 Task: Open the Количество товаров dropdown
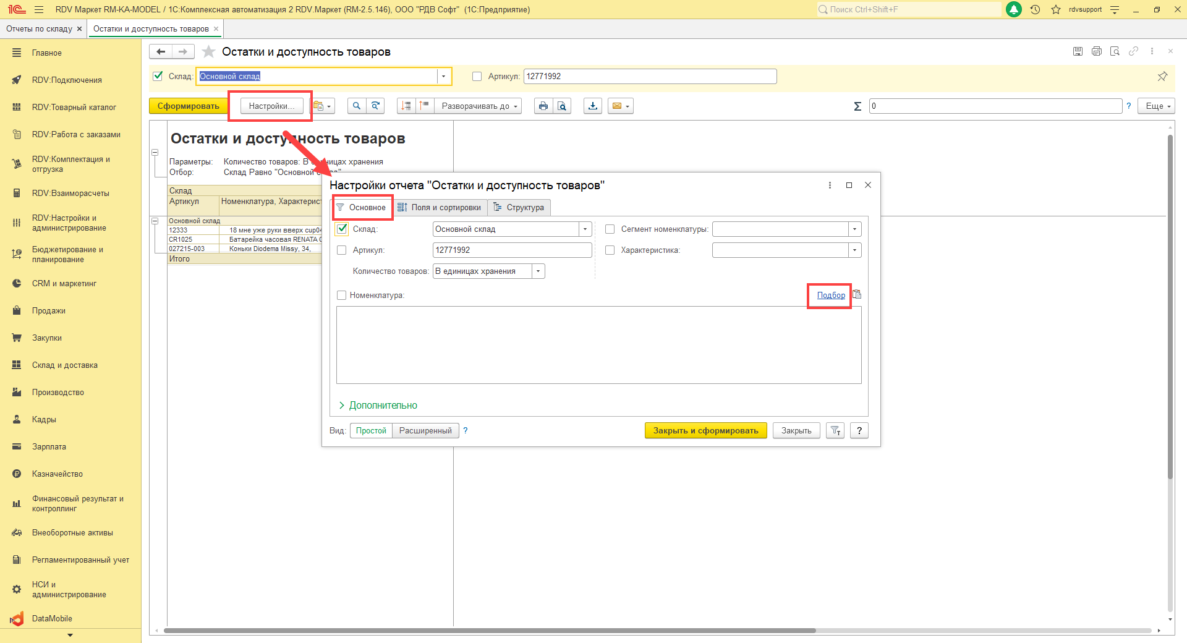(x=538, y=271)
